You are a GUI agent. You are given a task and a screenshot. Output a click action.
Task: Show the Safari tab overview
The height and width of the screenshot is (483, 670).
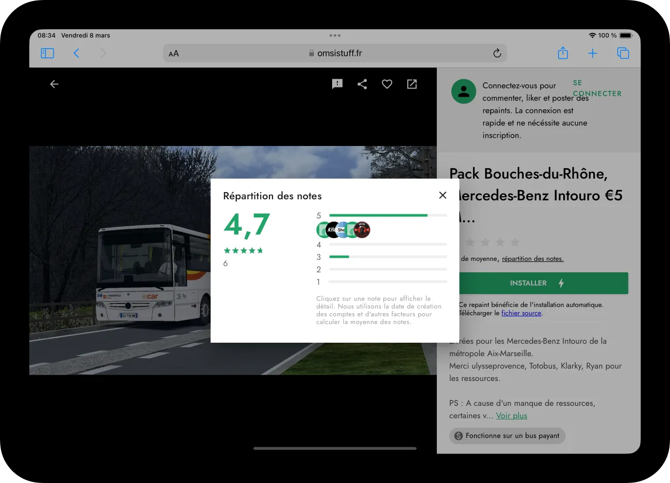(x=623, y=53)
